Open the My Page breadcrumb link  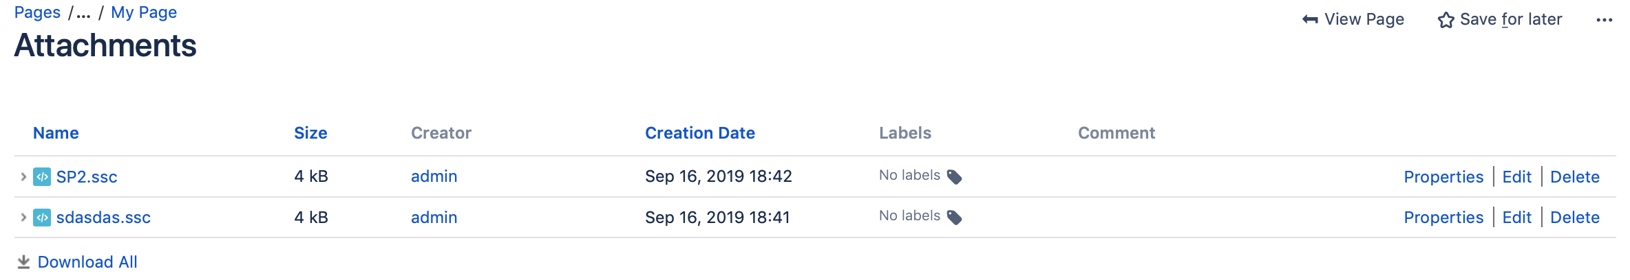point(144,12)
